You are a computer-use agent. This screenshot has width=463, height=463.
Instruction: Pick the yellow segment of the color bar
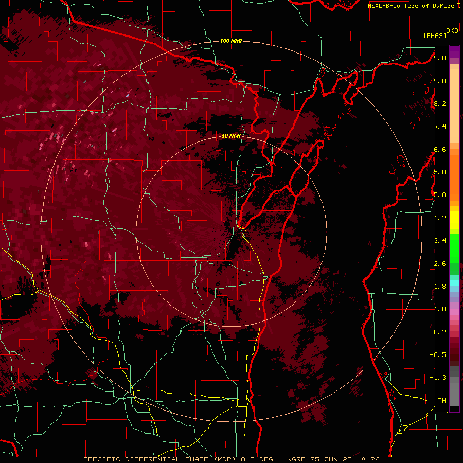click(454, 220)
